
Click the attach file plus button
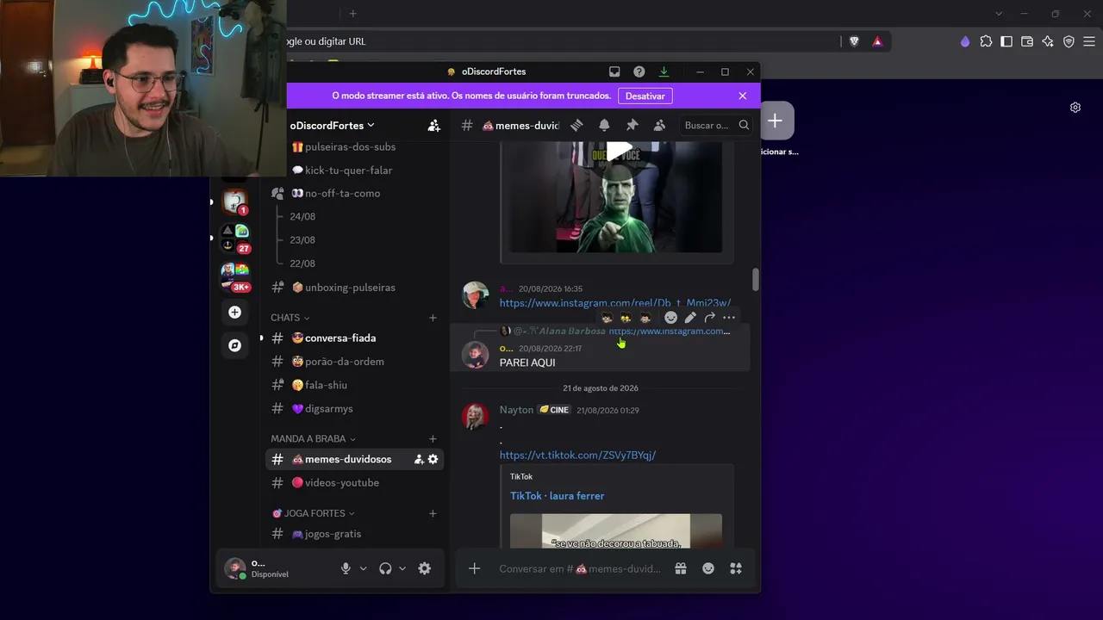tap(474, 568)
